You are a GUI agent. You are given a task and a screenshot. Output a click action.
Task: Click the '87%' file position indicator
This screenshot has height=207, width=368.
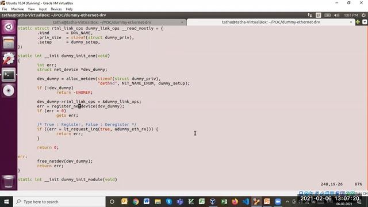358,184
